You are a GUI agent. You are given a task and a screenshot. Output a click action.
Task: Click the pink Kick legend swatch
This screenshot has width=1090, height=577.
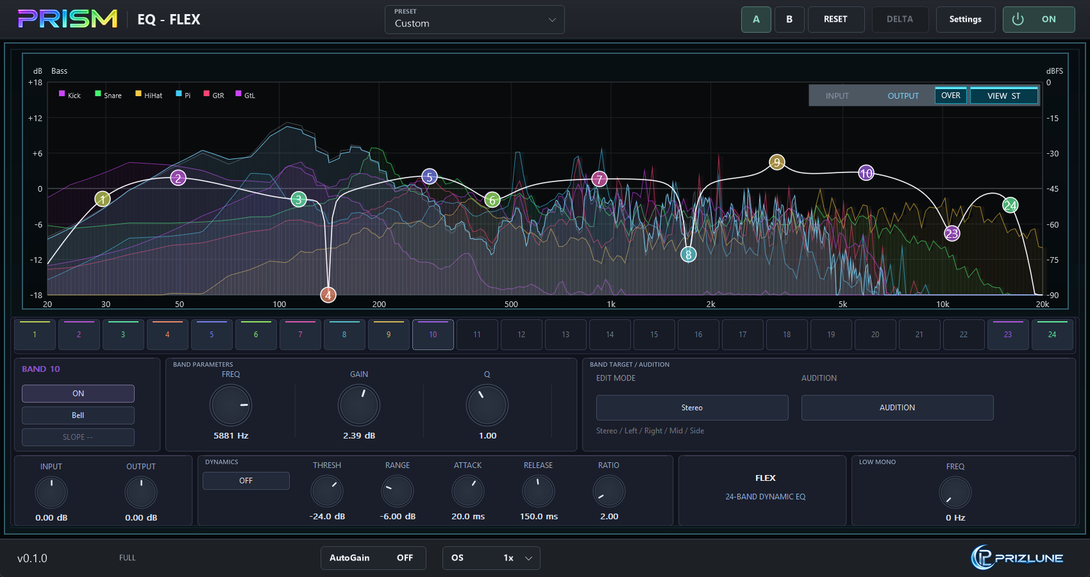(x=62, y=94)
